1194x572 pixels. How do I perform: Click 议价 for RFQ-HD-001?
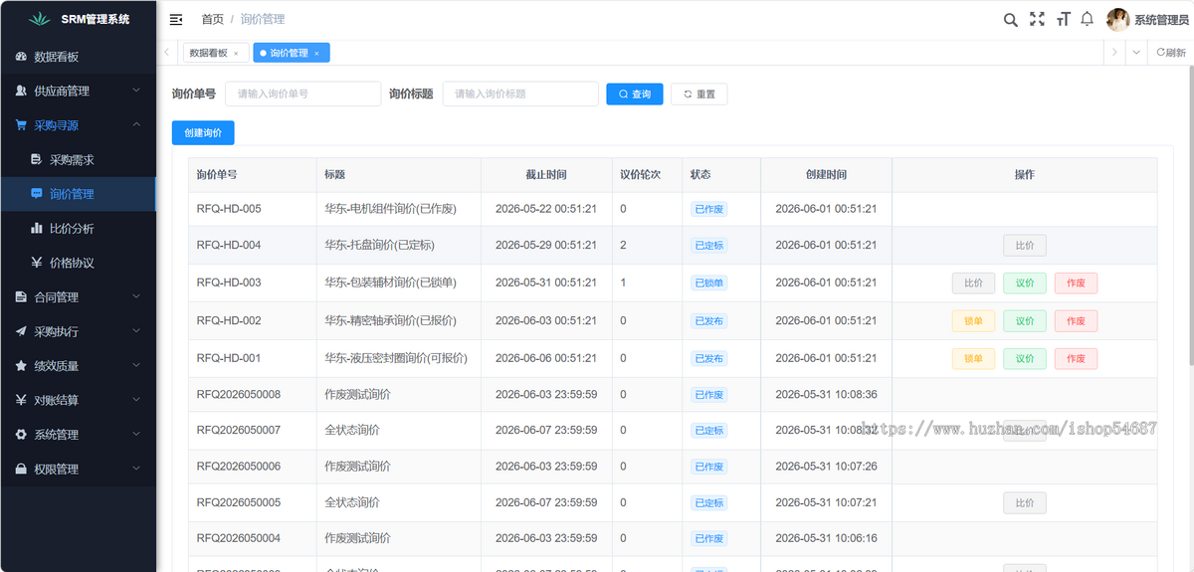pyautogui.click(x=1024, y=358)
